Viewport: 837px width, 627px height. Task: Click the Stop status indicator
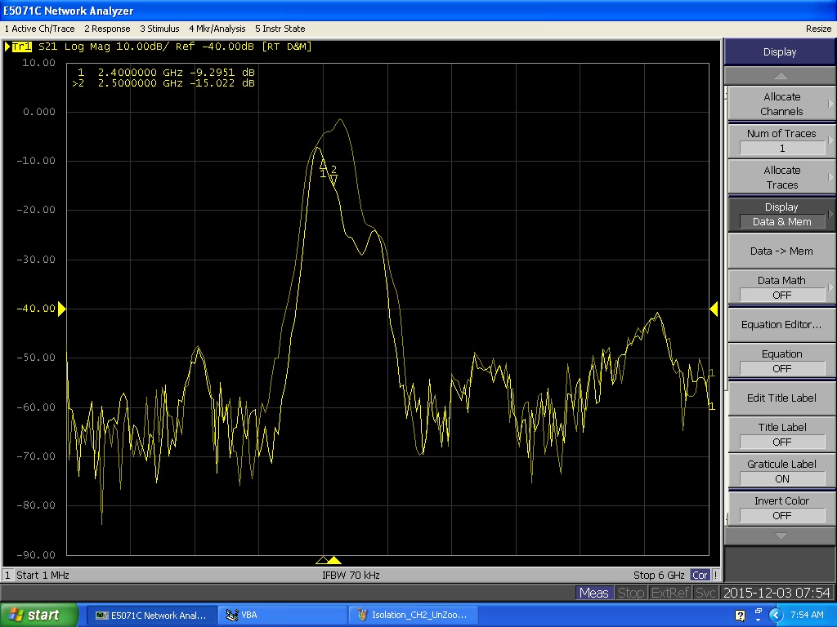(631, 593)
